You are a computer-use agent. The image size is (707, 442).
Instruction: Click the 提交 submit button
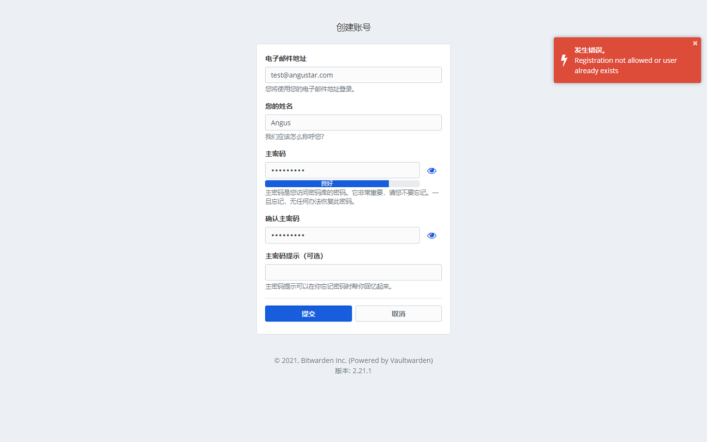[x=308, y=314]
